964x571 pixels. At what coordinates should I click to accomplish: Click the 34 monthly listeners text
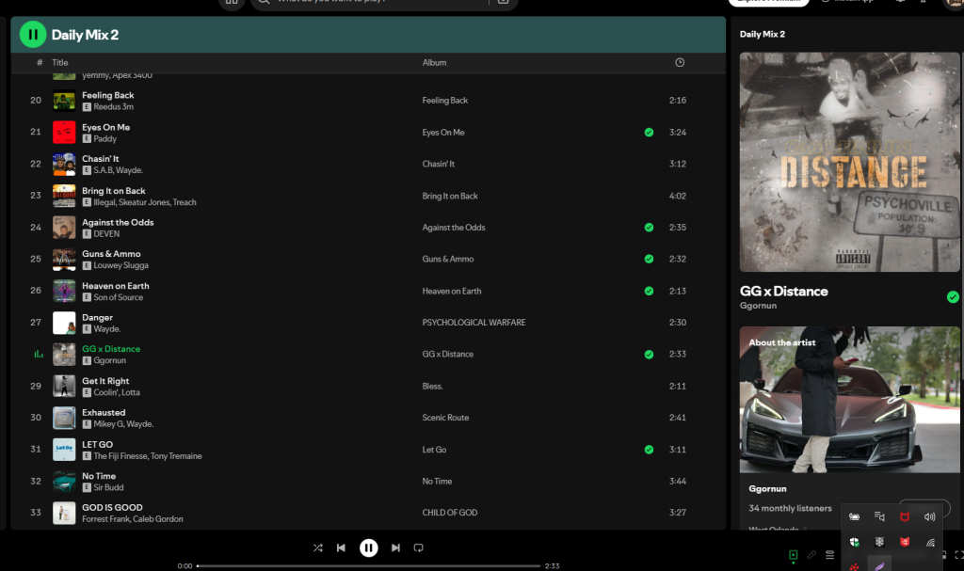tap(790, 508)
